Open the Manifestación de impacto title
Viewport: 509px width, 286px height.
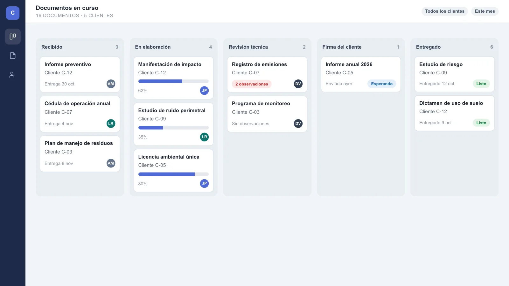coord(170,64)
